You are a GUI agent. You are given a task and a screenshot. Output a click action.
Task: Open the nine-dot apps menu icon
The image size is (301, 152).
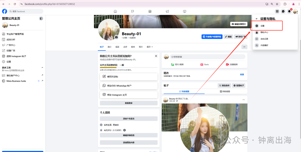(277, 11)
